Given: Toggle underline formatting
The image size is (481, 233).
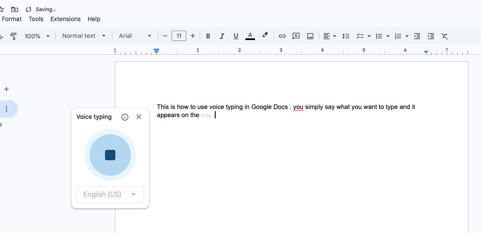Looking at the screenshot, I should coord(236,36).
